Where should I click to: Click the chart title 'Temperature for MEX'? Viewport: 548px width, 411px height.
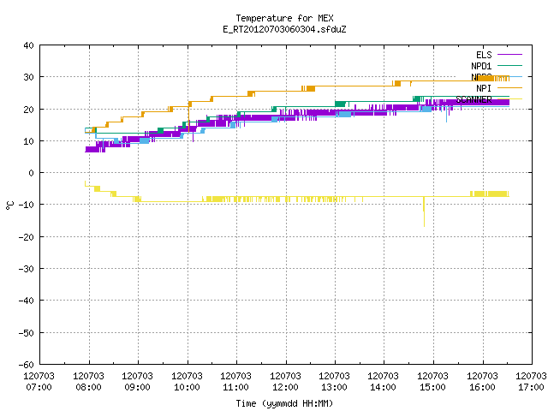[284, 18]
